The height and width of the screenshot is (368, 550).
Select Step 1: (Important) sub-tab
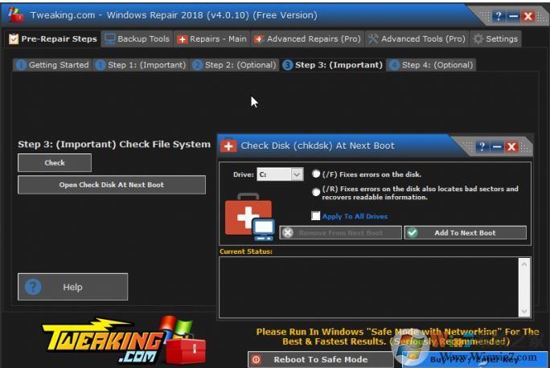(x=141, y=65)
